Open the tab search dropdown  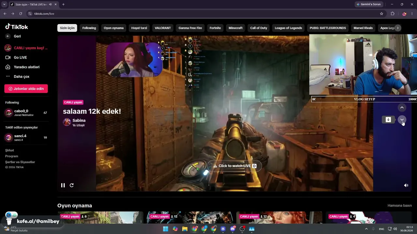tap(4, 5)
